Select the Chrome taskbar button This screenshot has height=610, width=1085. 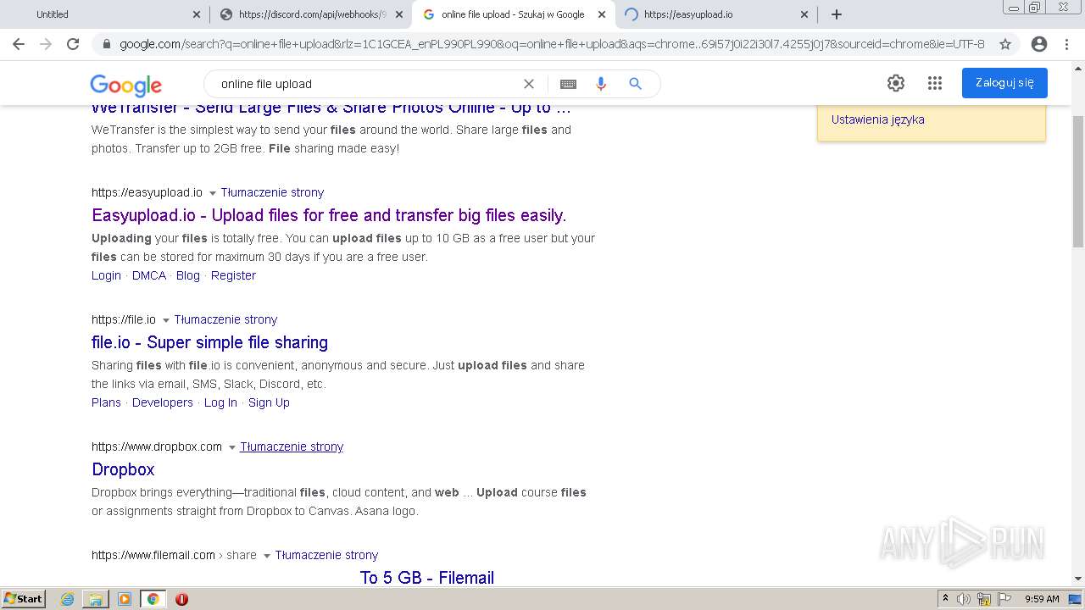pyautogui.click(x=153, y=599)
